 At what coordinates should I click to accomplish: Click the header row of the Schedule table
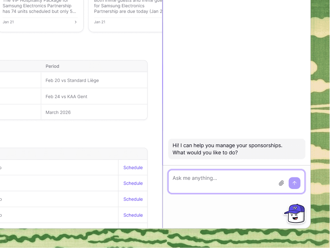[74, 154]
